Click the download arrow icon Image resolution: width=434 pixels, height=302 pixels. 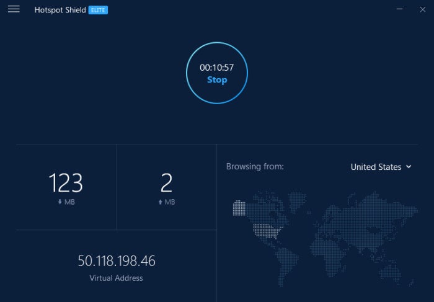pos(60,202)
